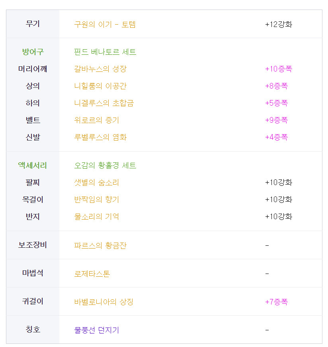
Task: Open the 물소리의 기억 ring item
Action: (97, 216)
